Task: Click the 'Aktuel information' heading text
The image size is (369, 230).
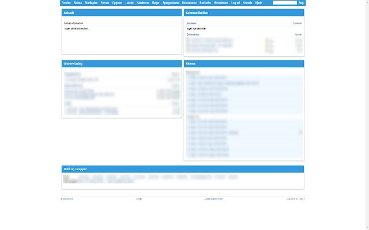Action: click(x=74, y=24)
